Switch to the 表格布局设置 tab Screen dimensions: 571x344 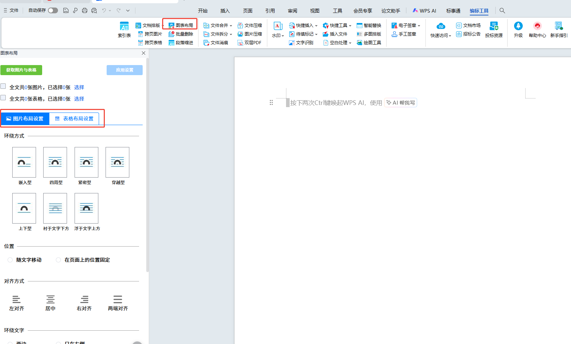point(75,119)
